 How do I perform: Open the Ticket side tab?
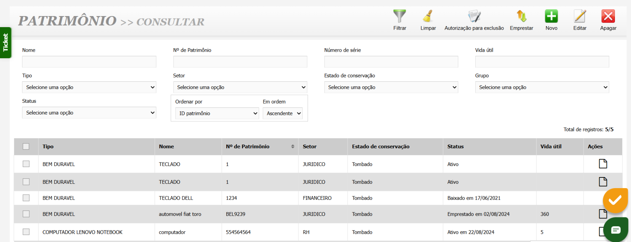[6, 42]
